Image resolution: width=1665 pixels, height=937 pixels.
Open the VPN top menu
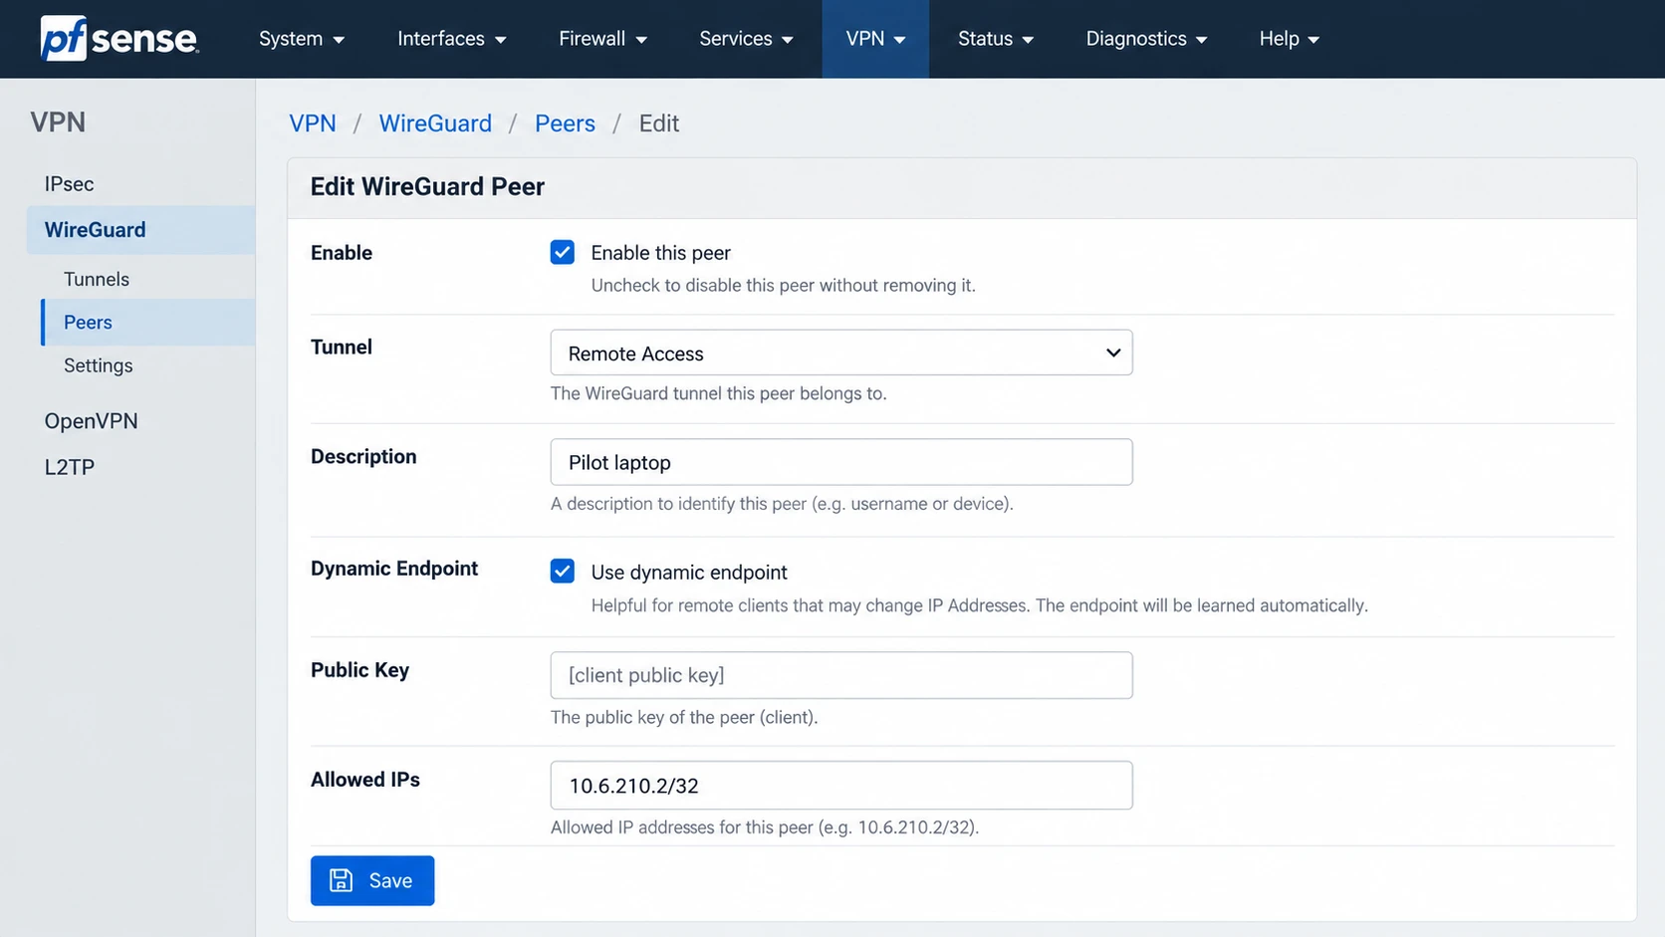click(875, 39)
